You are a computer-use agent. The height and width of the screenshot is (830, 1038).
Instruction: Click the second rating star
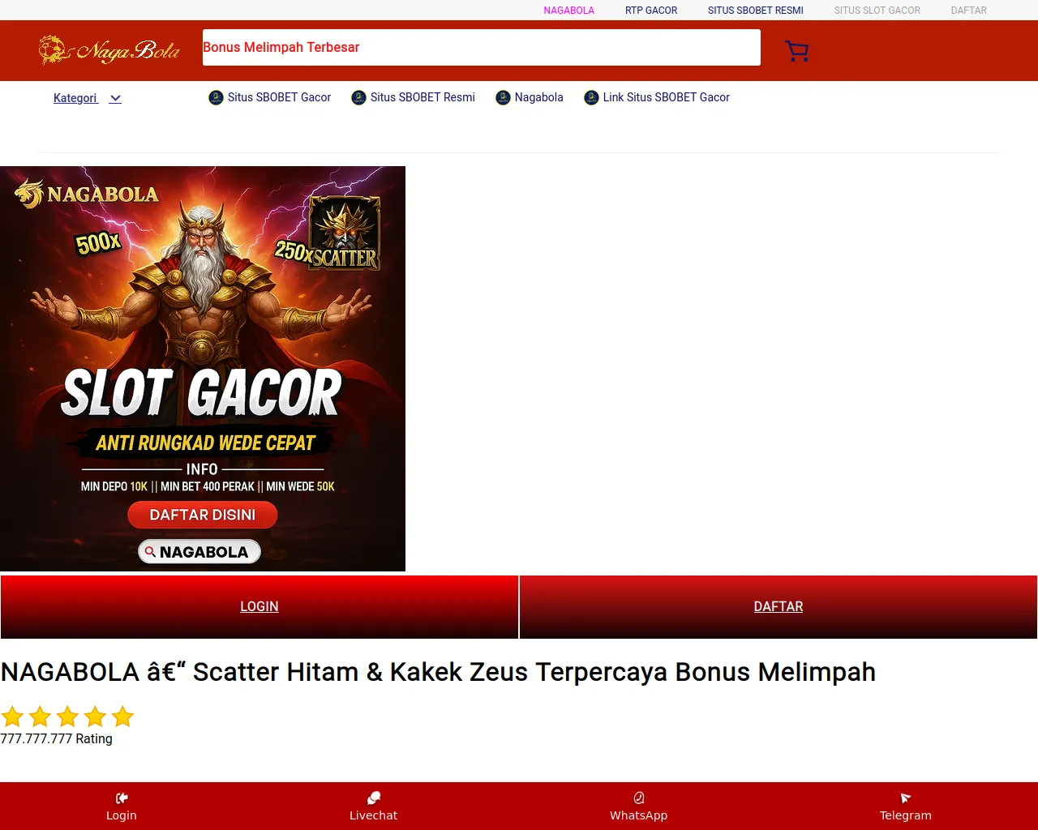pyautogui.click(x=40, y=717)
